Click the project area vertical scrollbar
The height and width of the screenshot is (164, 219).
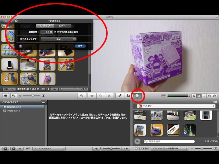click(90, 80)
